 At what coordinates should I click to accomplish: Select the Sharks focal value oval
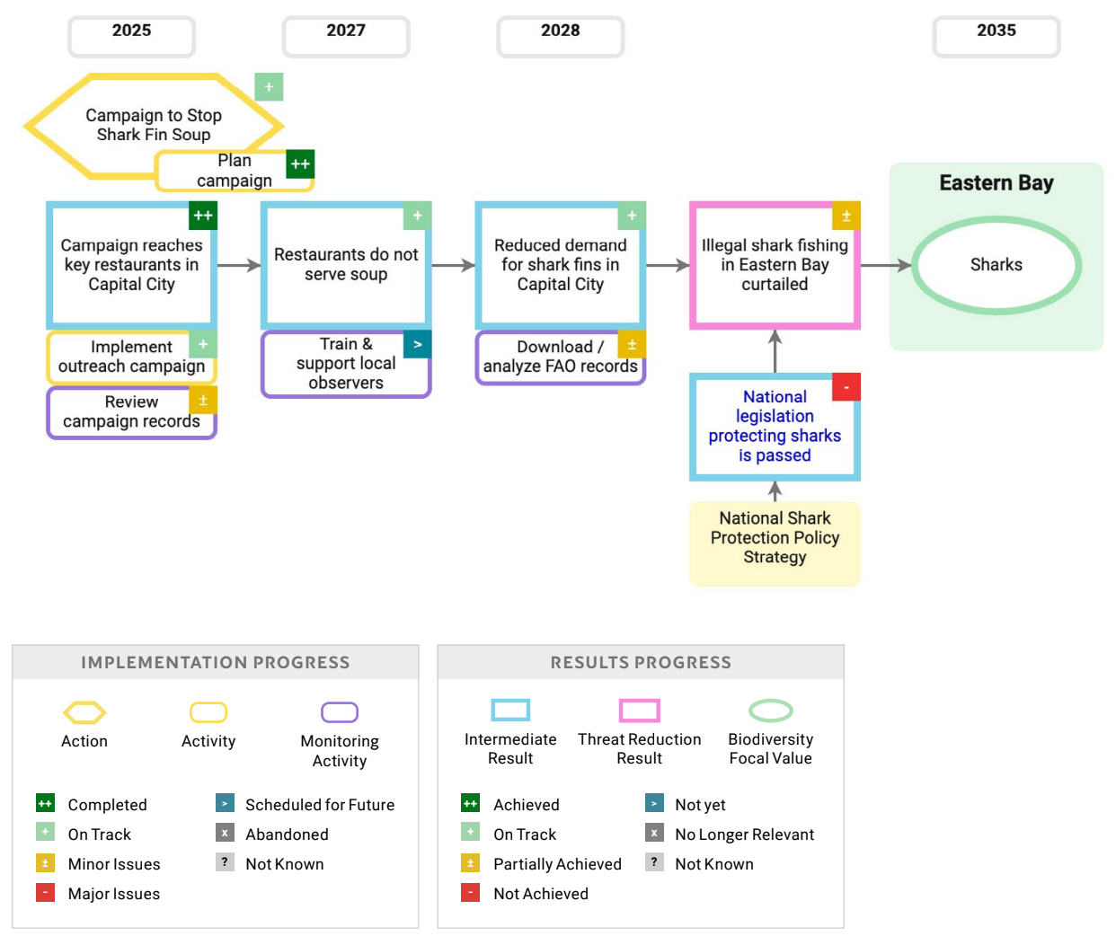(996, 265)
